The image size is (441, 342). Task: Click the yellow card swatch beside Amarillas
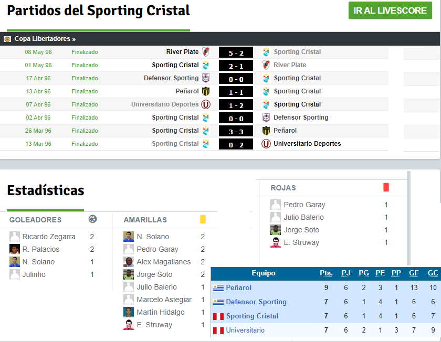203,219
